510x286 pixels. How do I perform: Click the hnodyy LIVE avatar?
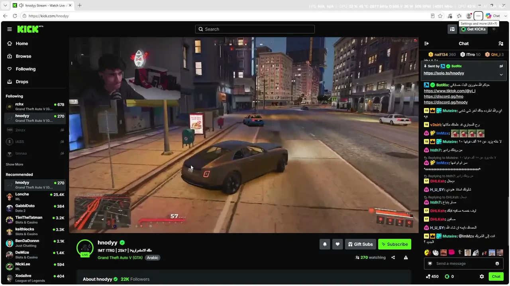coord(85,248)
